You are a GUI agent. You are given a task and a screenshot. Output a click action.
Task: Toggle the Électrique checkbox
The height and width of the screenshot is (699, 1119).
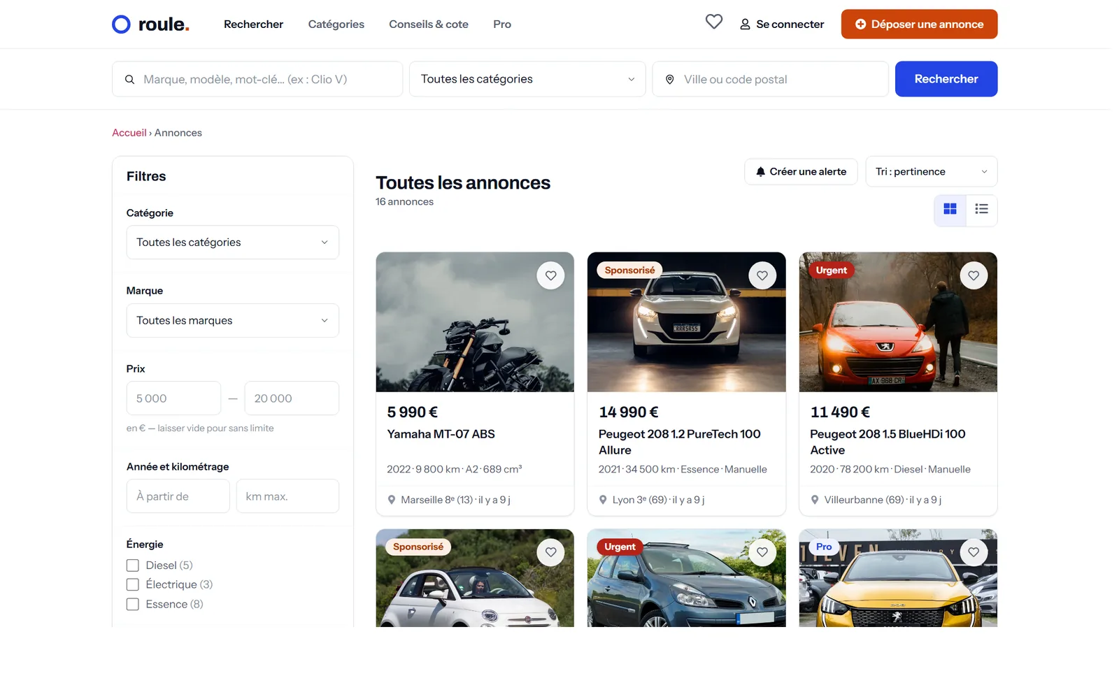133,584
